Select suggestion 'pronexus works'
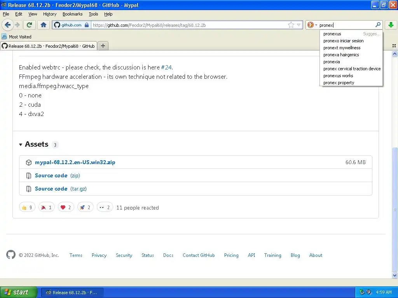This screenshot has width=398, height=298. pyautogui.click(x=351, y=76)
